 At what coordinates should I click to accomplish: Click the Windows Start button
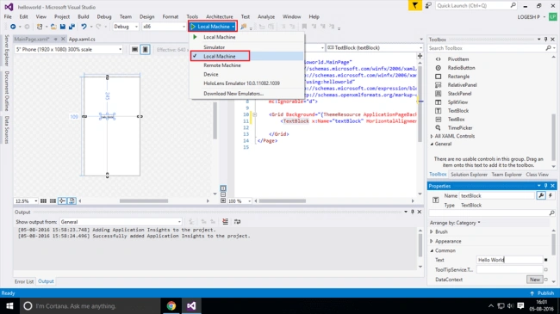click(x=9, y=305)
